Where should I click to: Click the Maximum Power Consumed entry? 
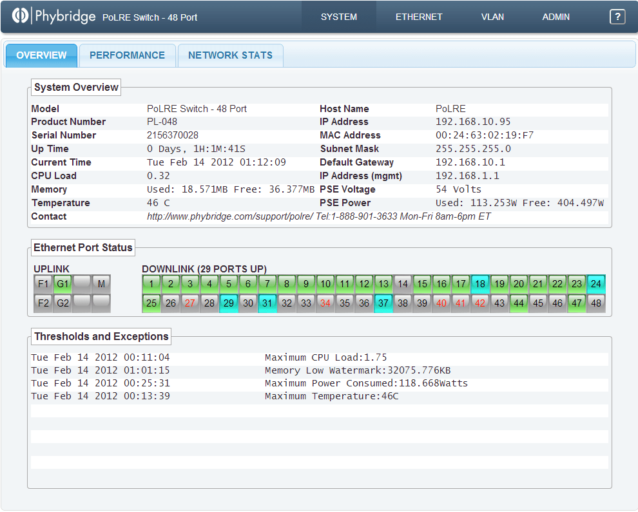[366, 383]
